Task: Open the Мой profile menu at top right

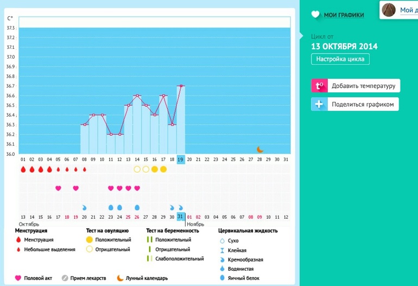Action: coord(407,10)
